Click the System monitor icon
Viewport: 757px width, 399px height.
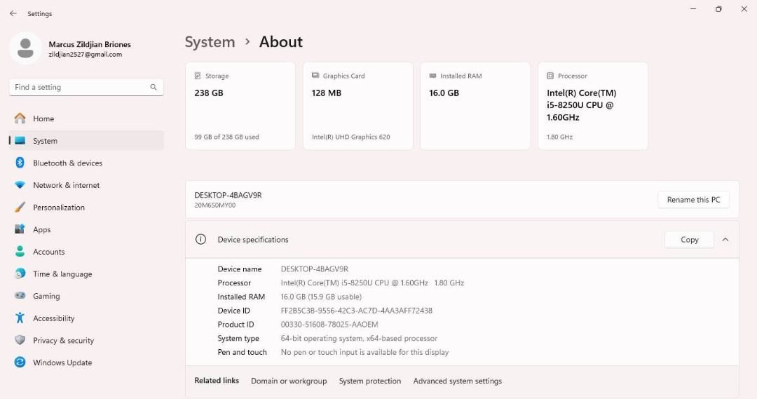click(x=20, y=140)
